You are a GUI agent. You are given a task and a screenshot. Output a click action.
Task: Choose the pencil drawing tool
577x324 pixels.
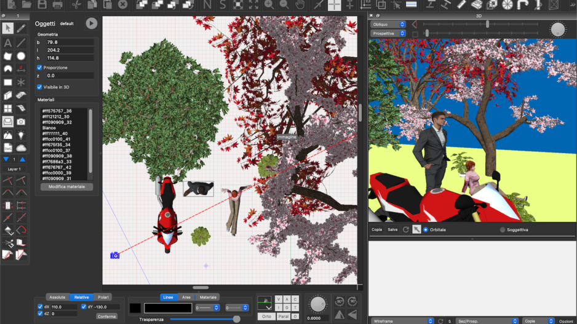pos(22,28)
